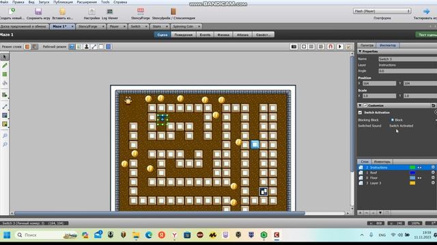The width and height of the screenshot is (437, 245).
Task: Click the Create New toolbar icon
Action: [x=12, y=12]
